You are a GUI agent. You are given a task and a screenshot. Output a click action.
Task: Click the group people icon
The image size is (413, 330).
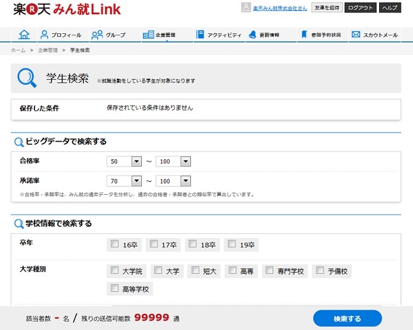click(x=97, y=35)
